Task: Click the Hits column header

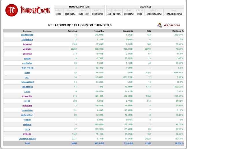Action: (149, 31)
